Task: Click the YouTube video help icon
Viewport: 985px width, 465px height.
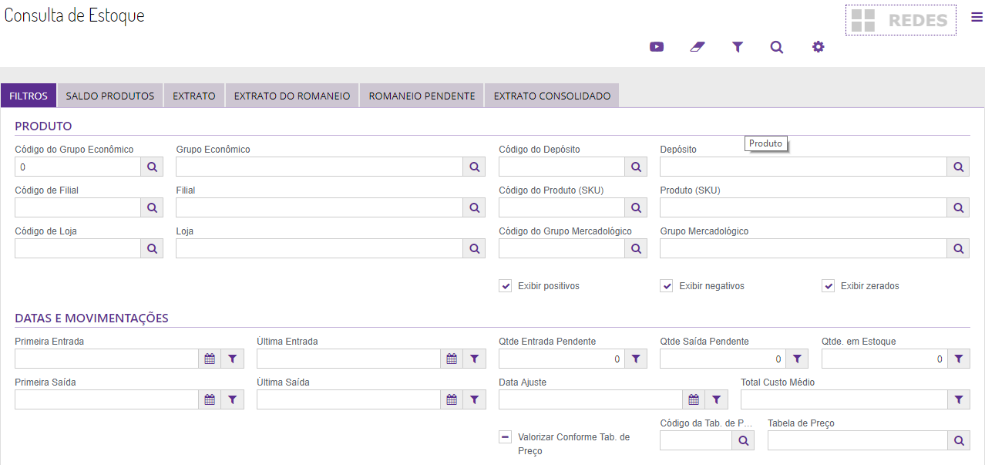Action: pyautogui.click(x=657, y=47)
